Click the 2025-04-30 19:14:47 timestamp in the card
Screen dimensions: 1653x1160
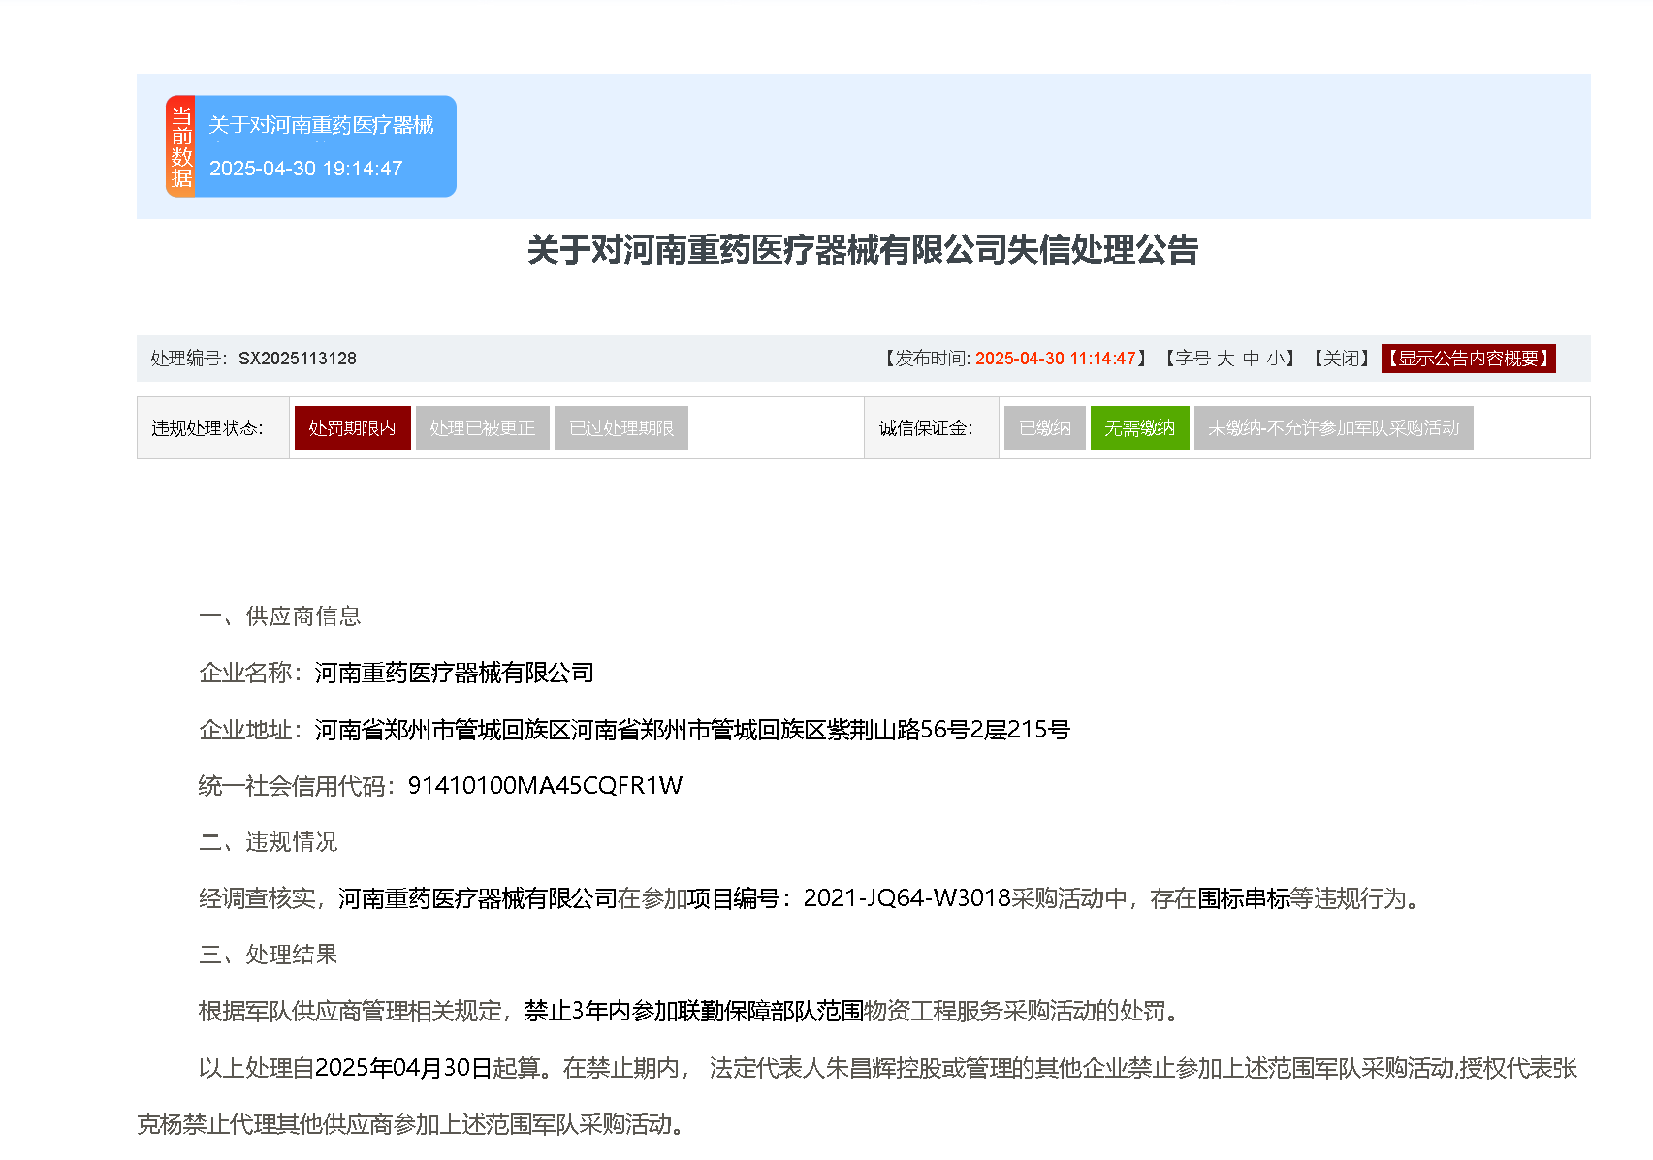[x=305, y=169]
